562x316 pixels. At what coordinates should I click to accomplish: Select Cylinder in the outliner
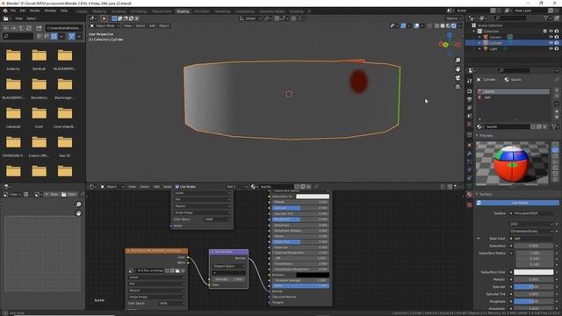pos(495,43)
